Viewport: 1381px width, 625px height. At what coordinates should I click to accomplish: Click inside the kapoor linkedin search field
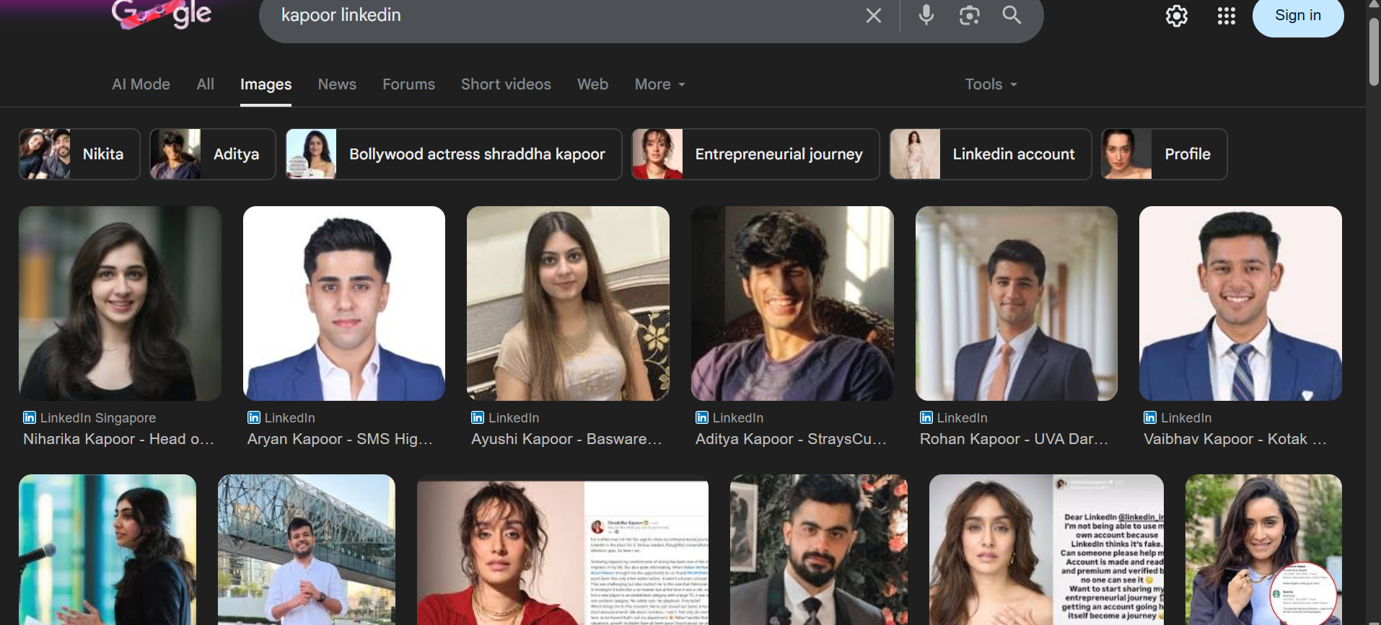tap(563, 16)
